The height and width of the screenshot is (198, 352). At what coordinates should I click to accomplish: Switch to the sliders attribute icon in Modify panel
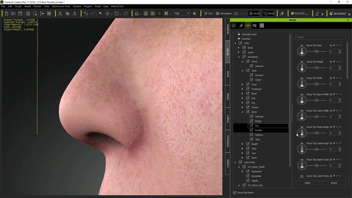pyautogui.click(x=234, y=26)
